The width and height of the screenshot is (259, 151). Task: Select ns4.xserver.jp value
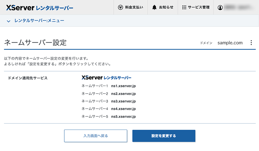coord(123,109)
